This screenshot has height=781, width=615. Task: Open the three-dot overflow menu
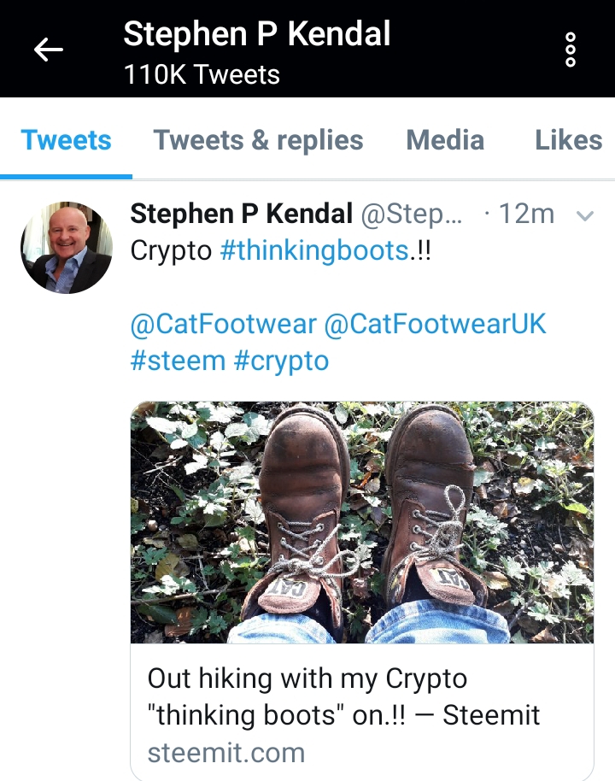pos(571,50)
